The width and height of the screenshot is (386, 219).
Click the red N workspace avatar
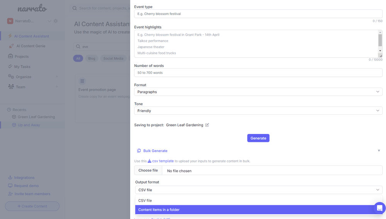pos(10,21)
